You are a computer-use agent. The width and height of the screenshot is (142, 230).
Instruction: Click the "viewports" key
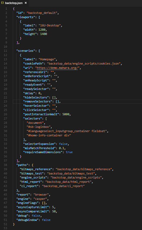click(26, 17)
